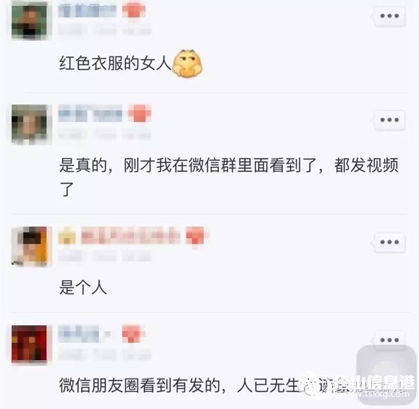419x409 pixels.
Task: Open the profile picture of the 是真的 commenter
Action: tap(29, 124)
